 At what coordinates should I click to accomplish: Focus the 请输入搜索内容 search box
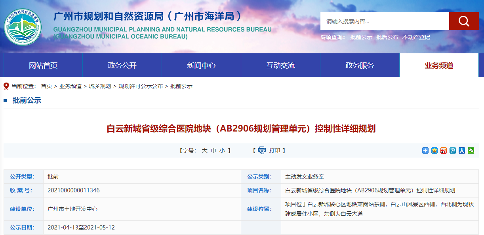tap(384, 21)
